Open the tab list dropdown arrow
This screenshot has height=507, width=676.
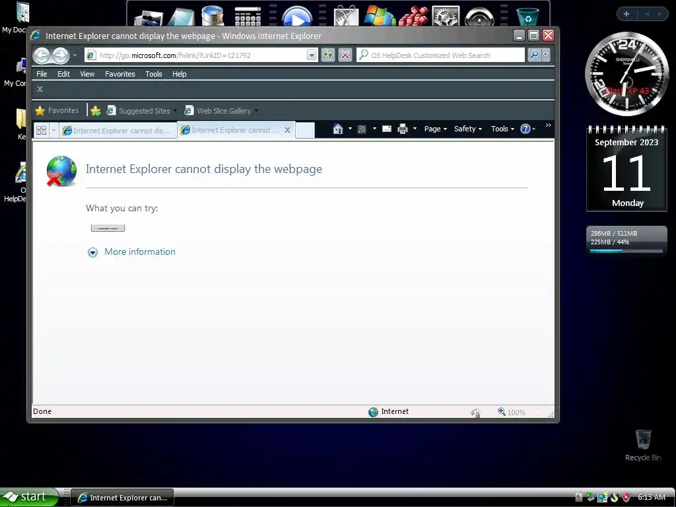pyautogui.click(x=53, y=130)
